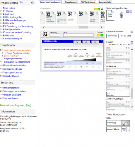Open the Neuen Fragebogen erstellen link
The width and height of the screenshot is (135, 147).
tap(18, 53)
